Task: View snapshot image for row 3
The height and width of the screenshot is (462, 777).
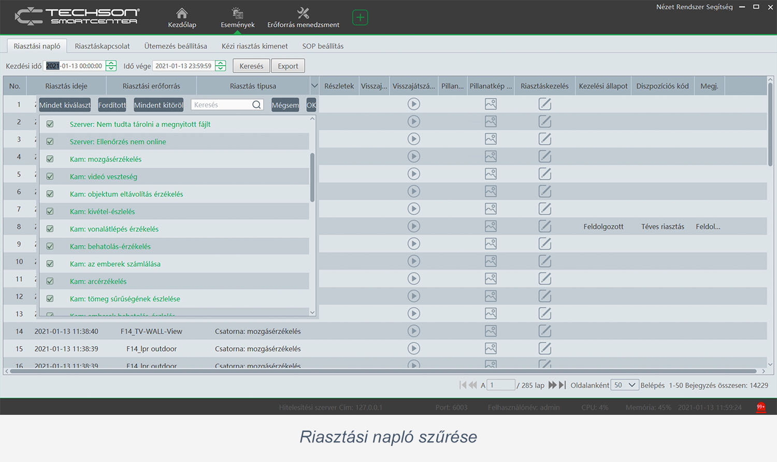Action: 491,139
